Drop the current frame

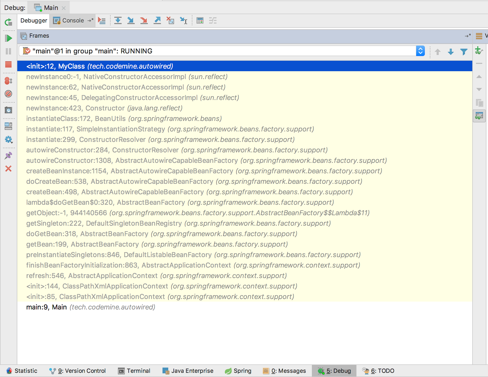pyautogui.click(x=170, y=21)
